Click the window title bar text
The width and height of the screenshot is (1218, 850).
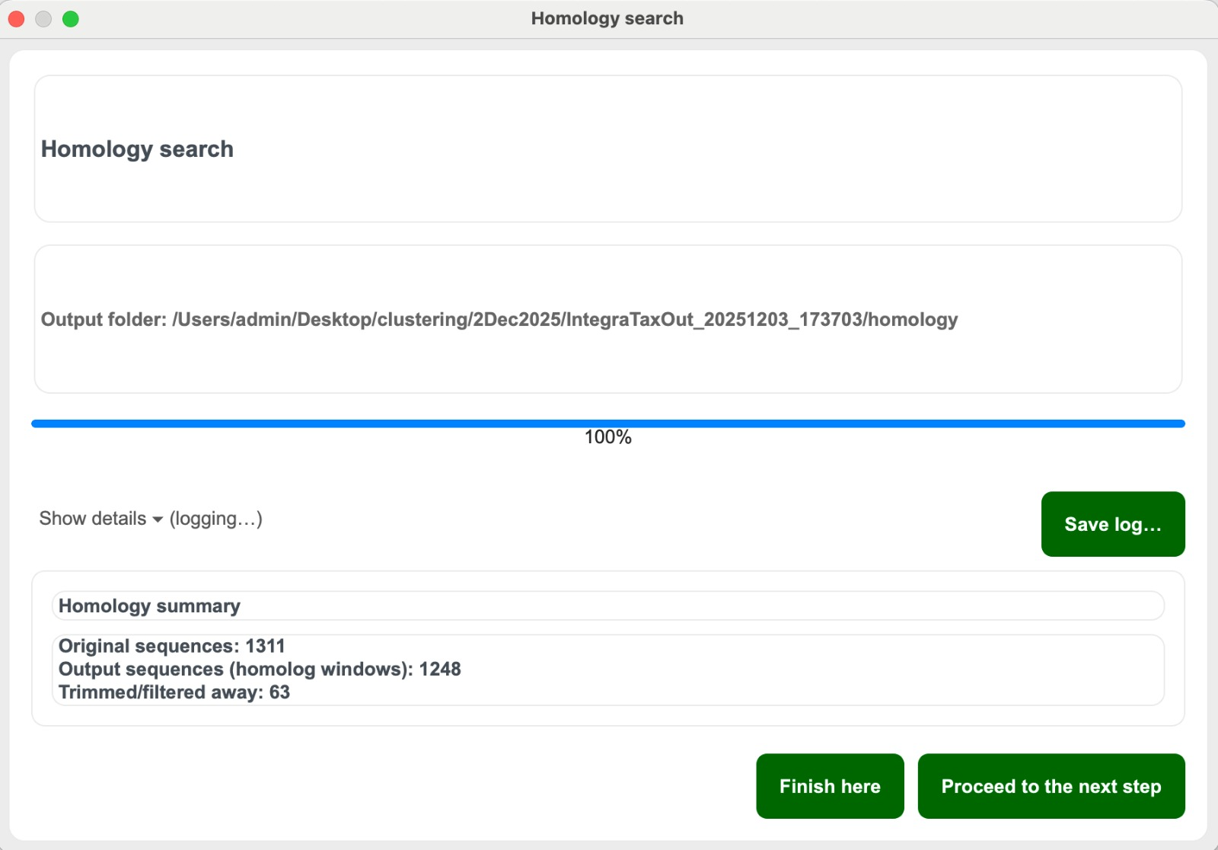pyautogui.click(x=607, y=18)
